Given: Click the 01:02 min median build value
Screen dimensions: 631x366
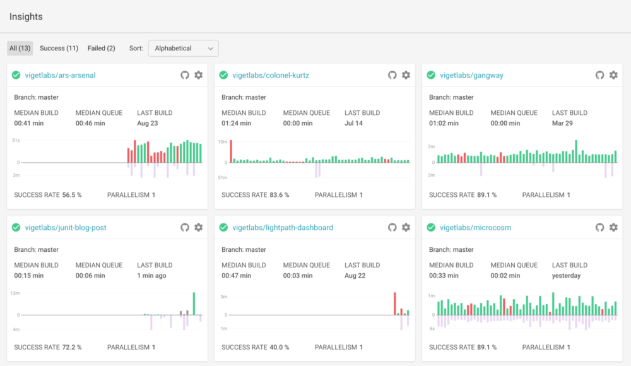Looking at the screenshot, I should [x=444, y=123].
